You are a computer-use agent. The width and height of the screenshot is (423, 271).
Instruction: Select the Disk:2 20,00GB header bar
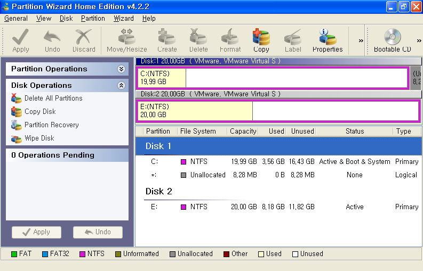(278, 94)
